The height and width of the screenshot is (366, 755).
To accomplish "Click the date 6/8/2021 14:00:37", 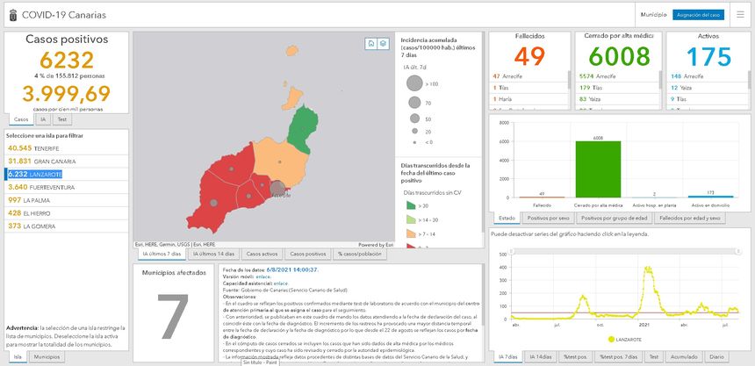I will tap(292, 269).
